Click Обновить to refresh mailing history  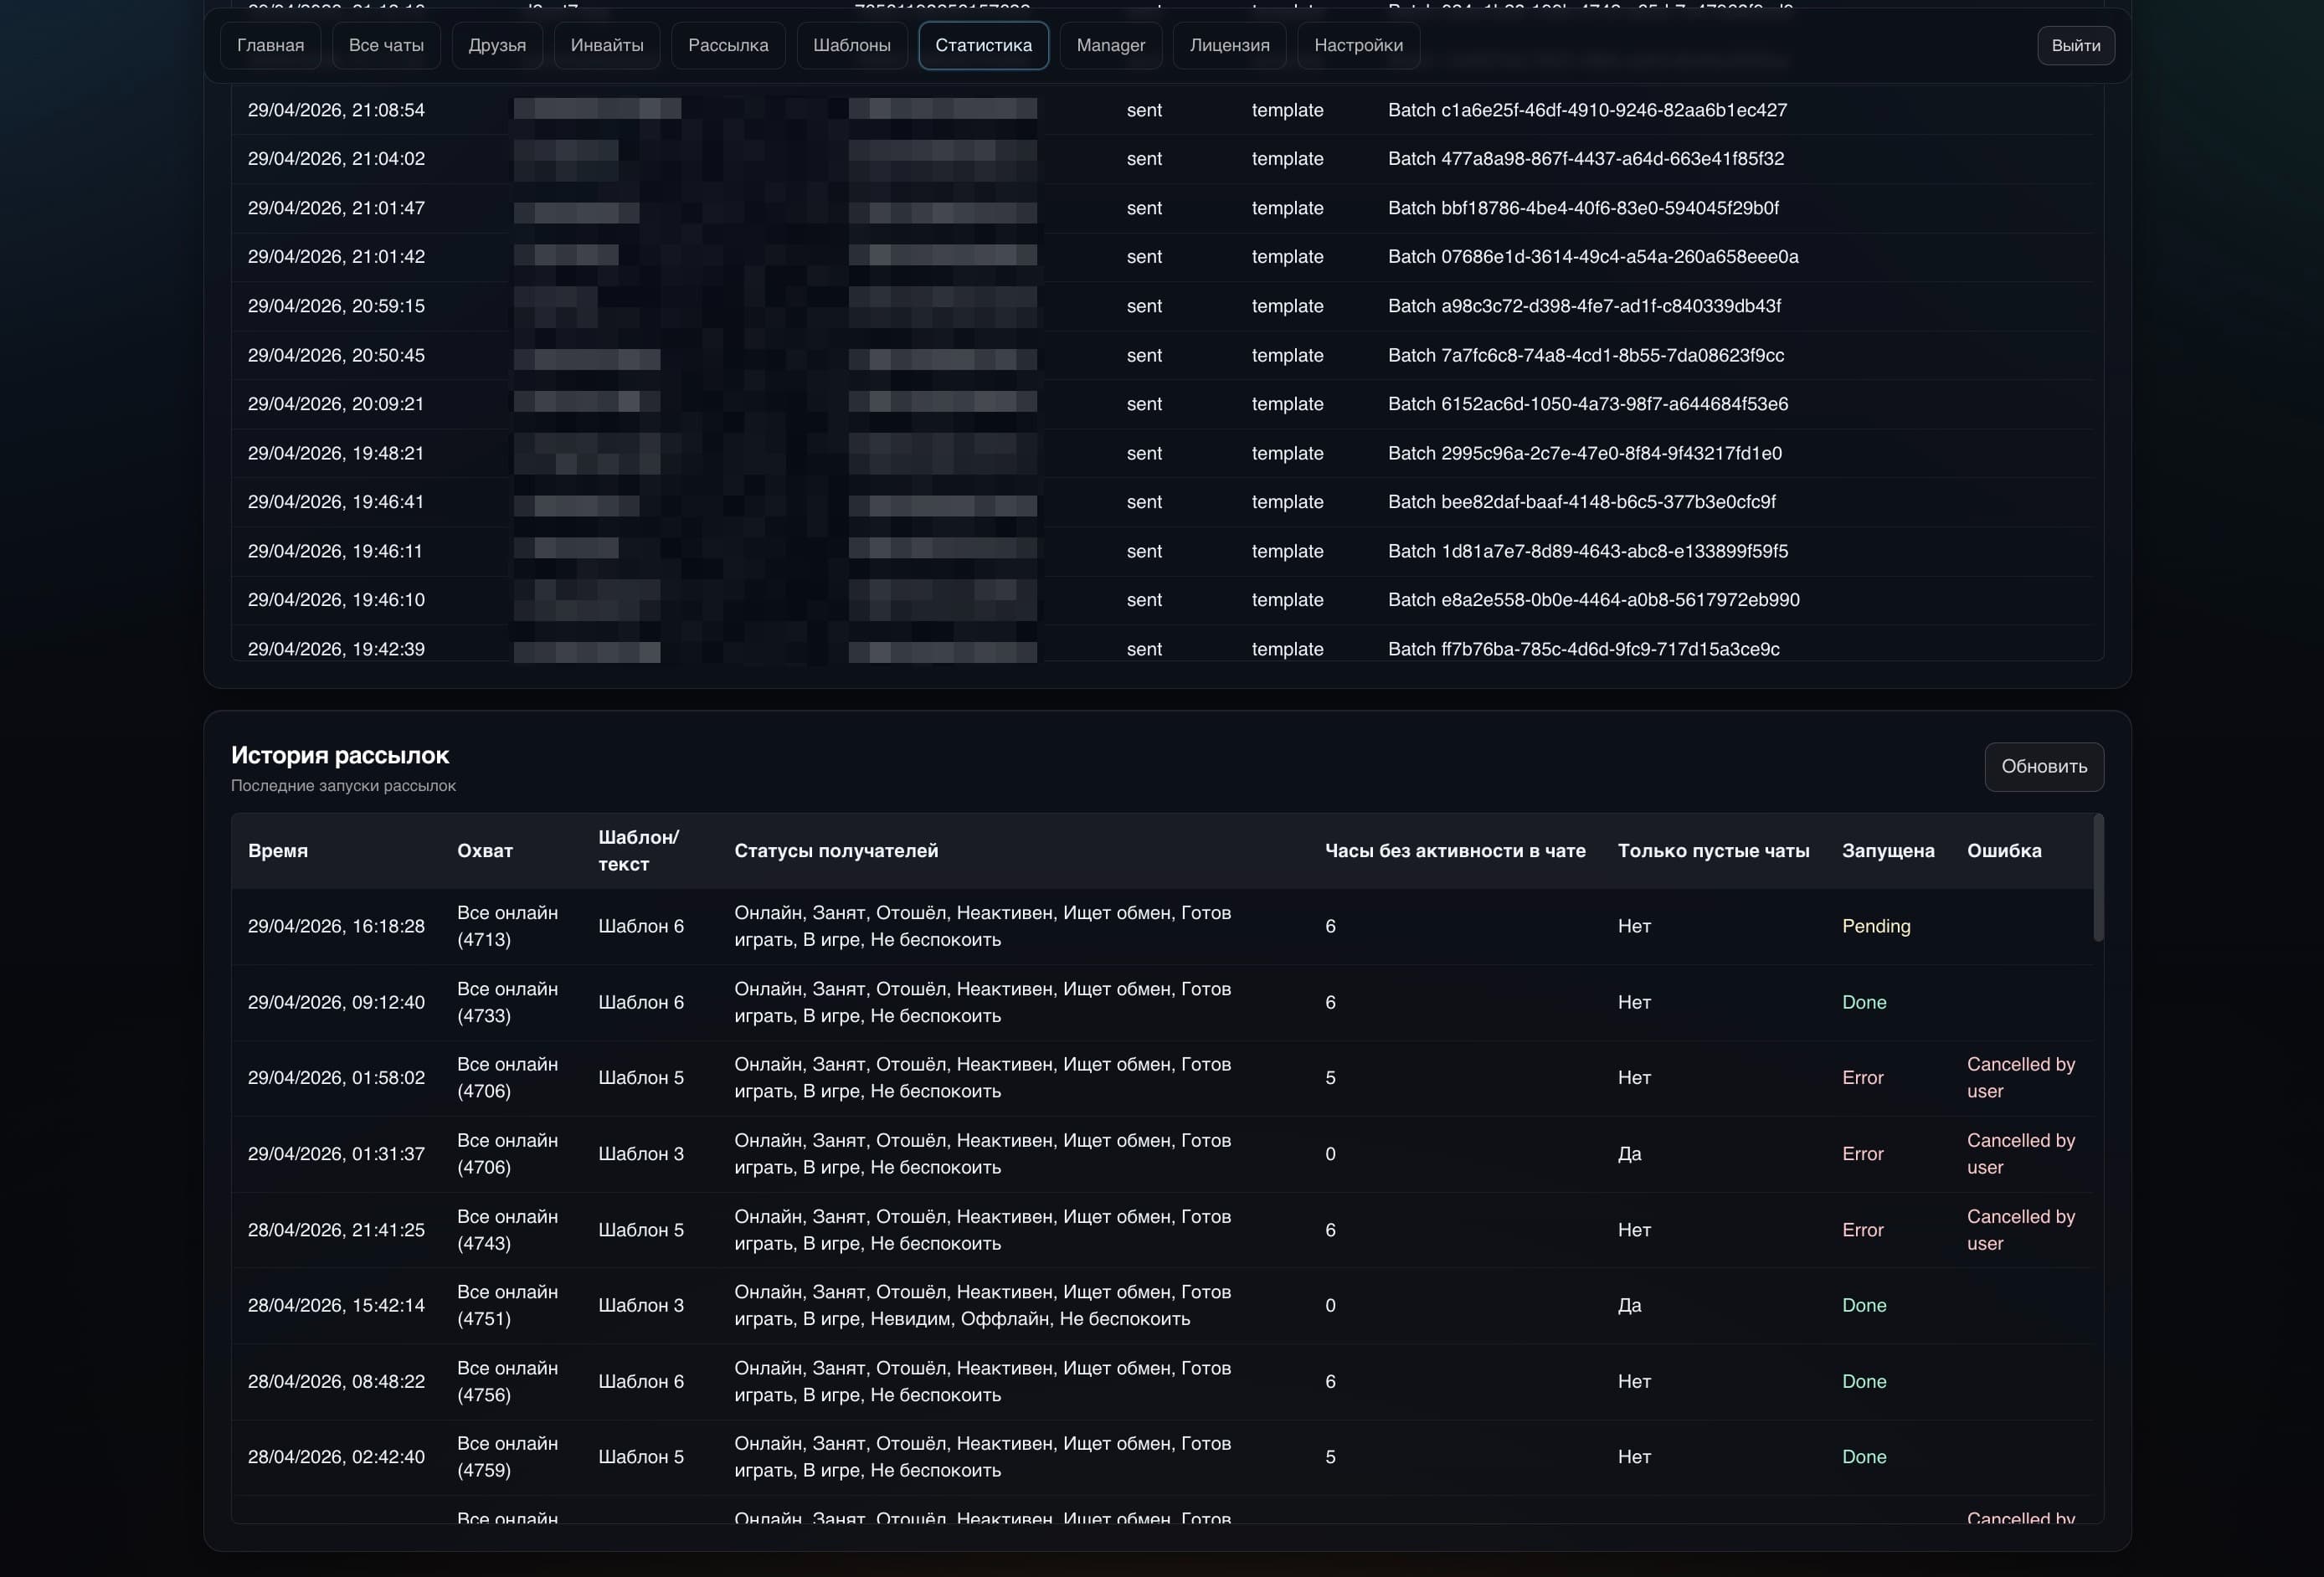pos(2044,766)
